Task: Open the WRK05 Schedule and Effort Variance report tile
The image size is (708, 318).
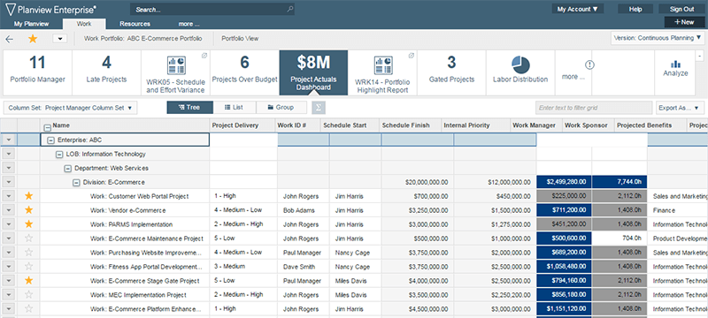Action: [x=175, y=73]
